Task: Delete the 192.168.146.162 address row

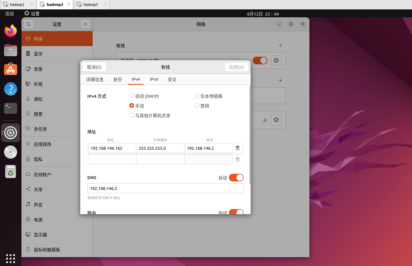Action: tap(238, 148)
